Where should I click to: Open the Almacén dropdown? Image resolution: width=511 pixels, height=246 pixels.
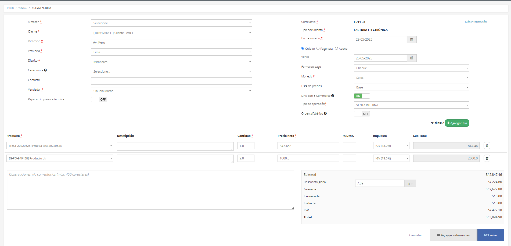171,23
